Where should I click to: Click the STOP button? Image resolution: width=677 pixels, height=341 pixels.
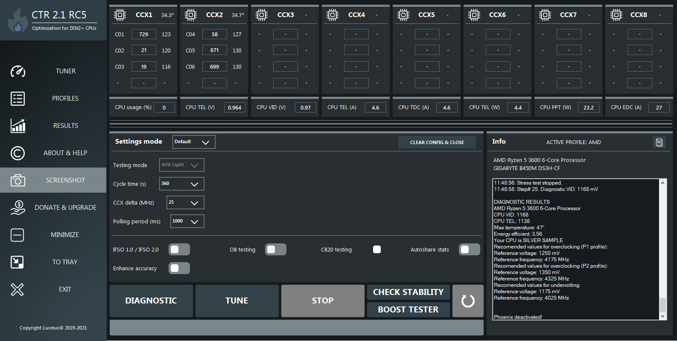(x=323, y=301)
